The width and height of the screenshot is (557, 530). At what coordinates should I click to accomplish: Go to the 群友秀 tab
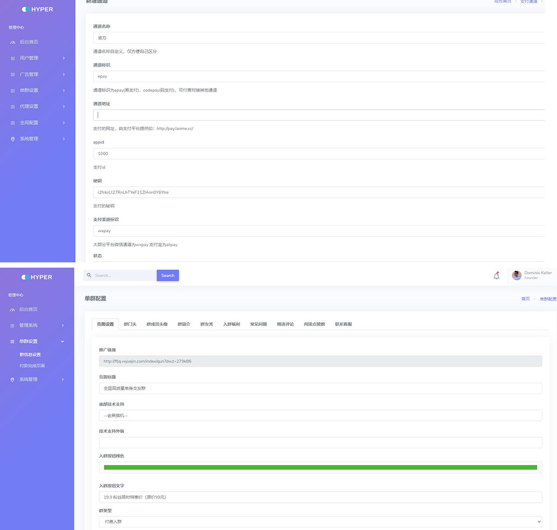tap(207, 324)
